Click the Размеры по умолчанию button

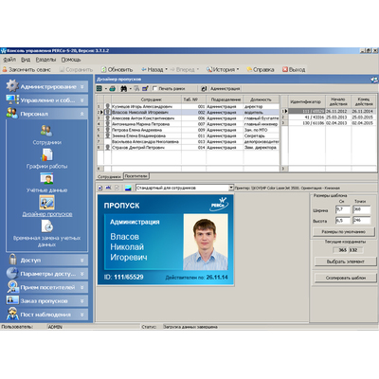[344, 232]
